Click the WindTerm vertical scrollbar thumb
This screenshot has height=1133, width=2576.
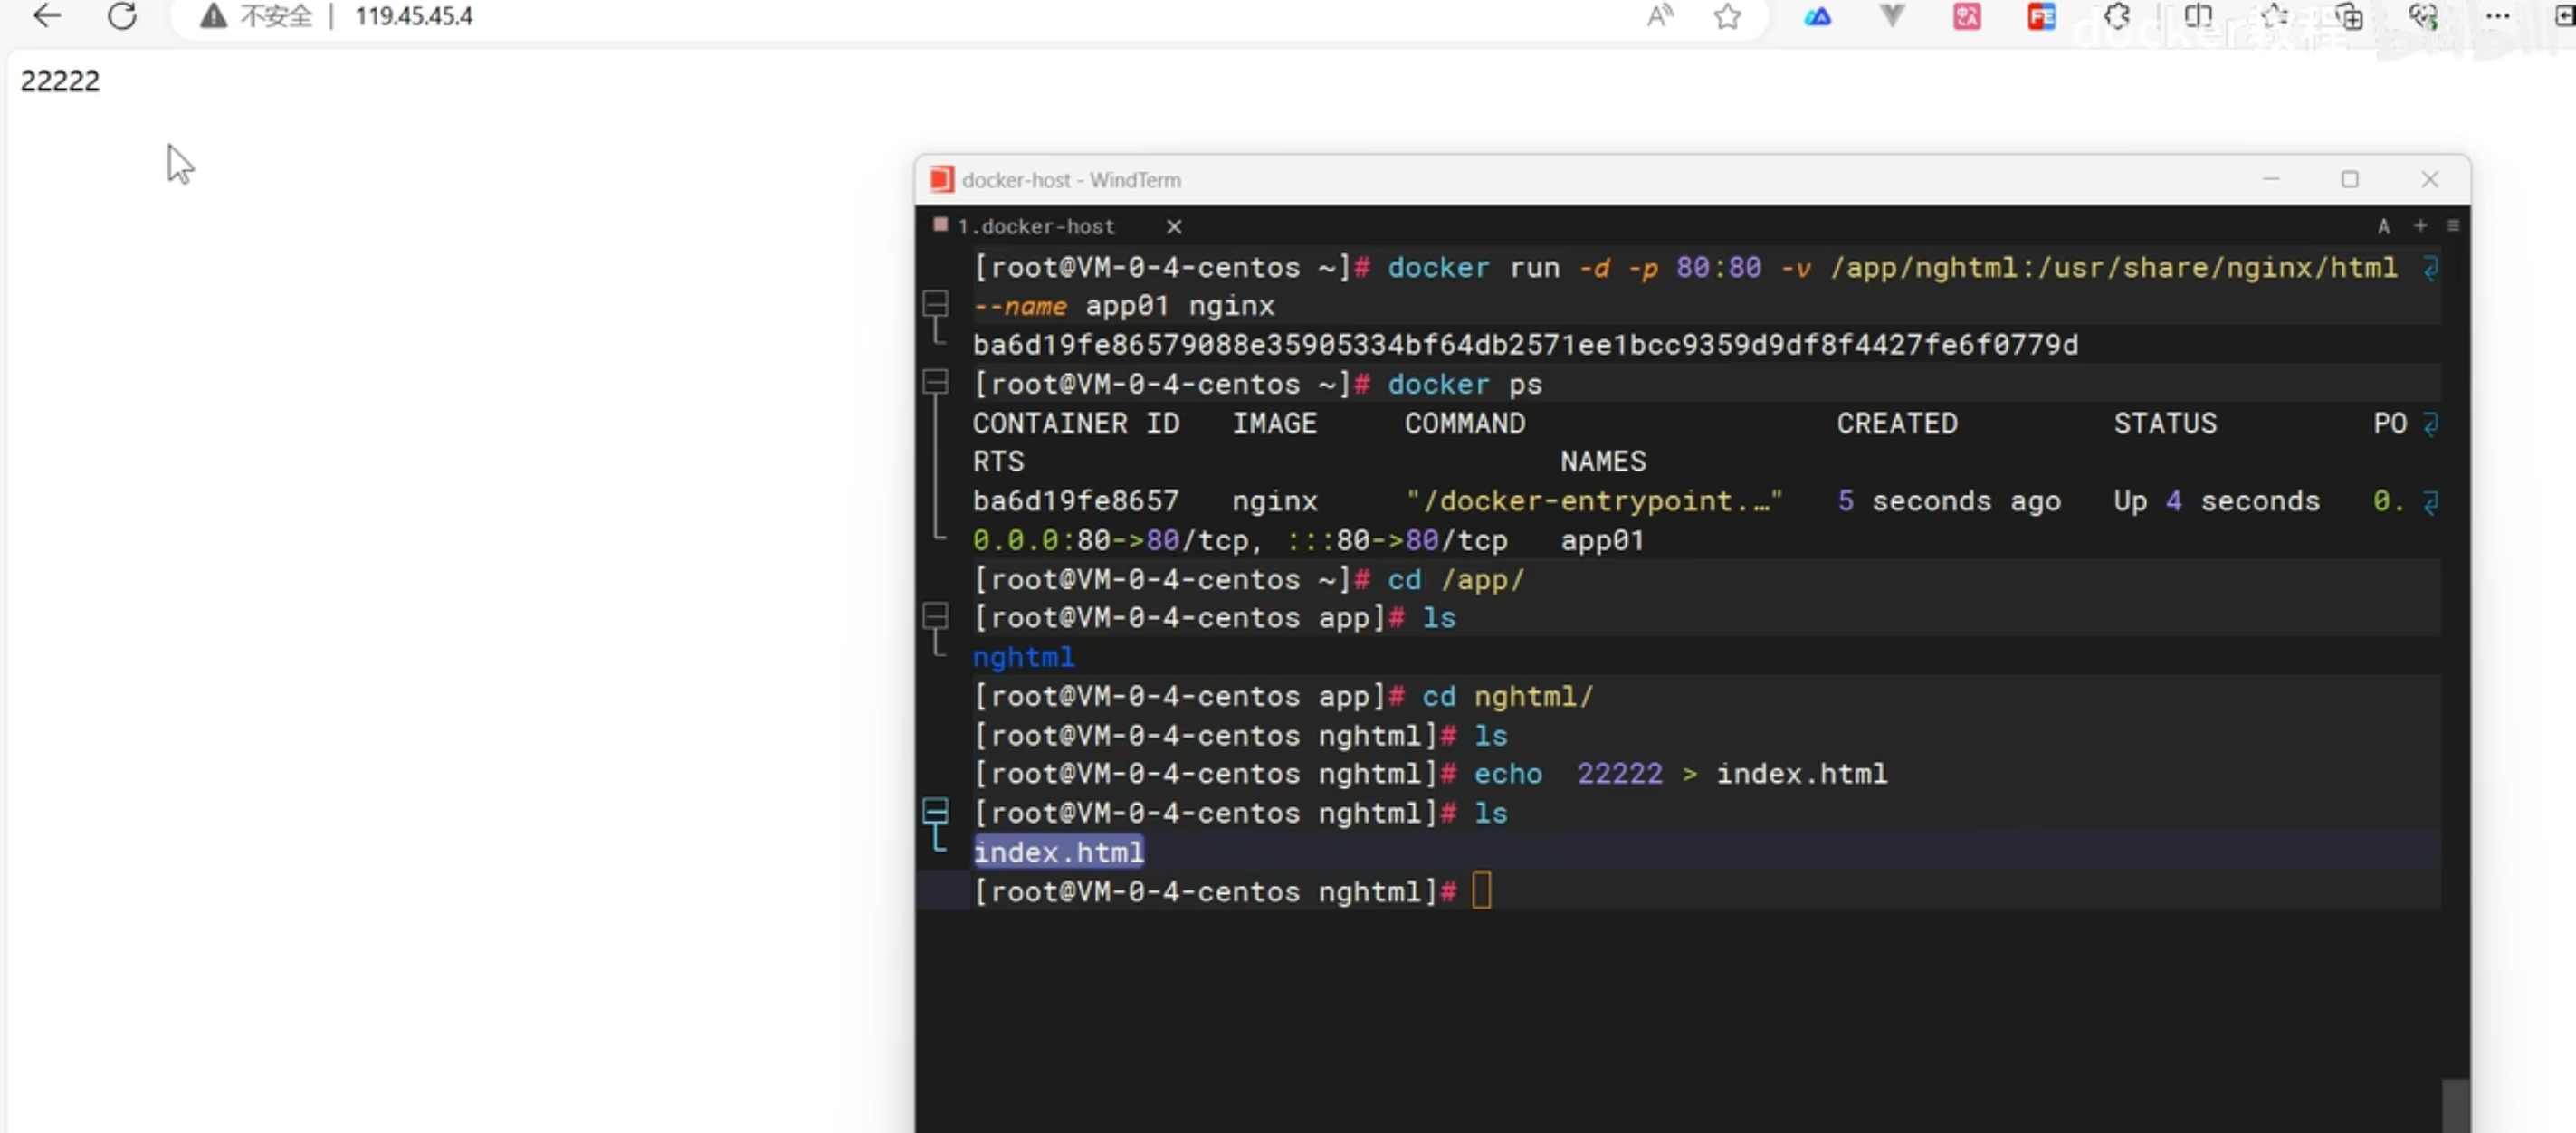(x=2455, y=1105)
